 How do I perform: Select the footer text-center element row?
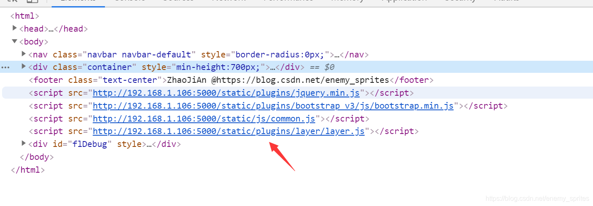231,80
